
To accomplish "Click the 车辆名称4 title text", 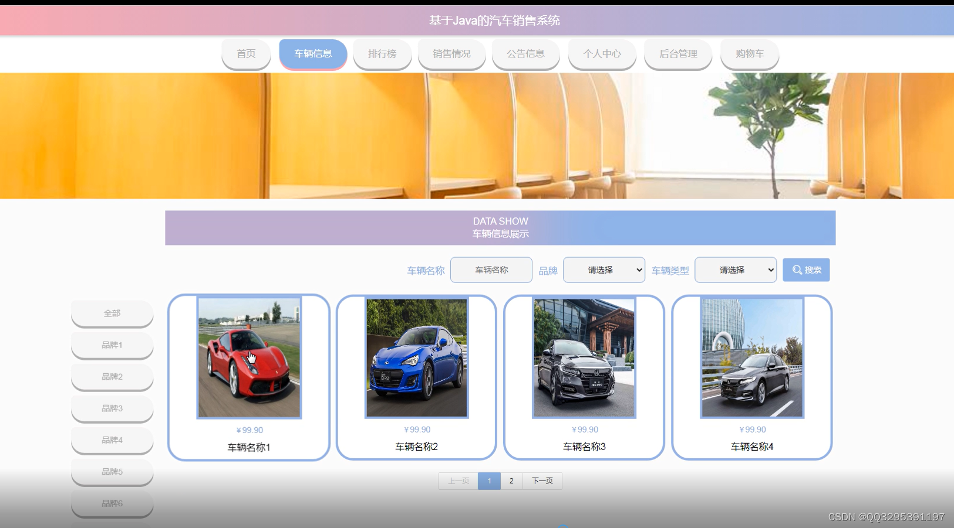I will 752,447.
